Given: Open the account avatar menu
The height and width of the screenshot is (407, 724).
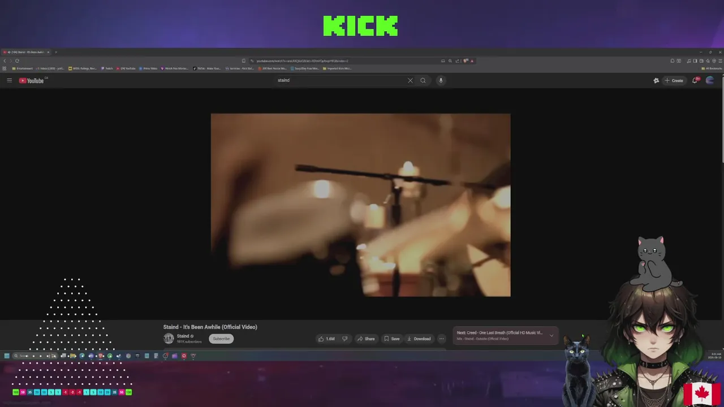Looking at the screenshot, I should pyautogui.click(x=710, y=80).
